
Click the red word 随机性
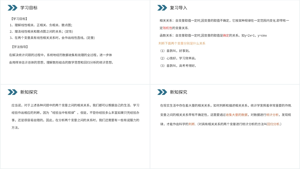pyautogui.click(x=167, y=28)
